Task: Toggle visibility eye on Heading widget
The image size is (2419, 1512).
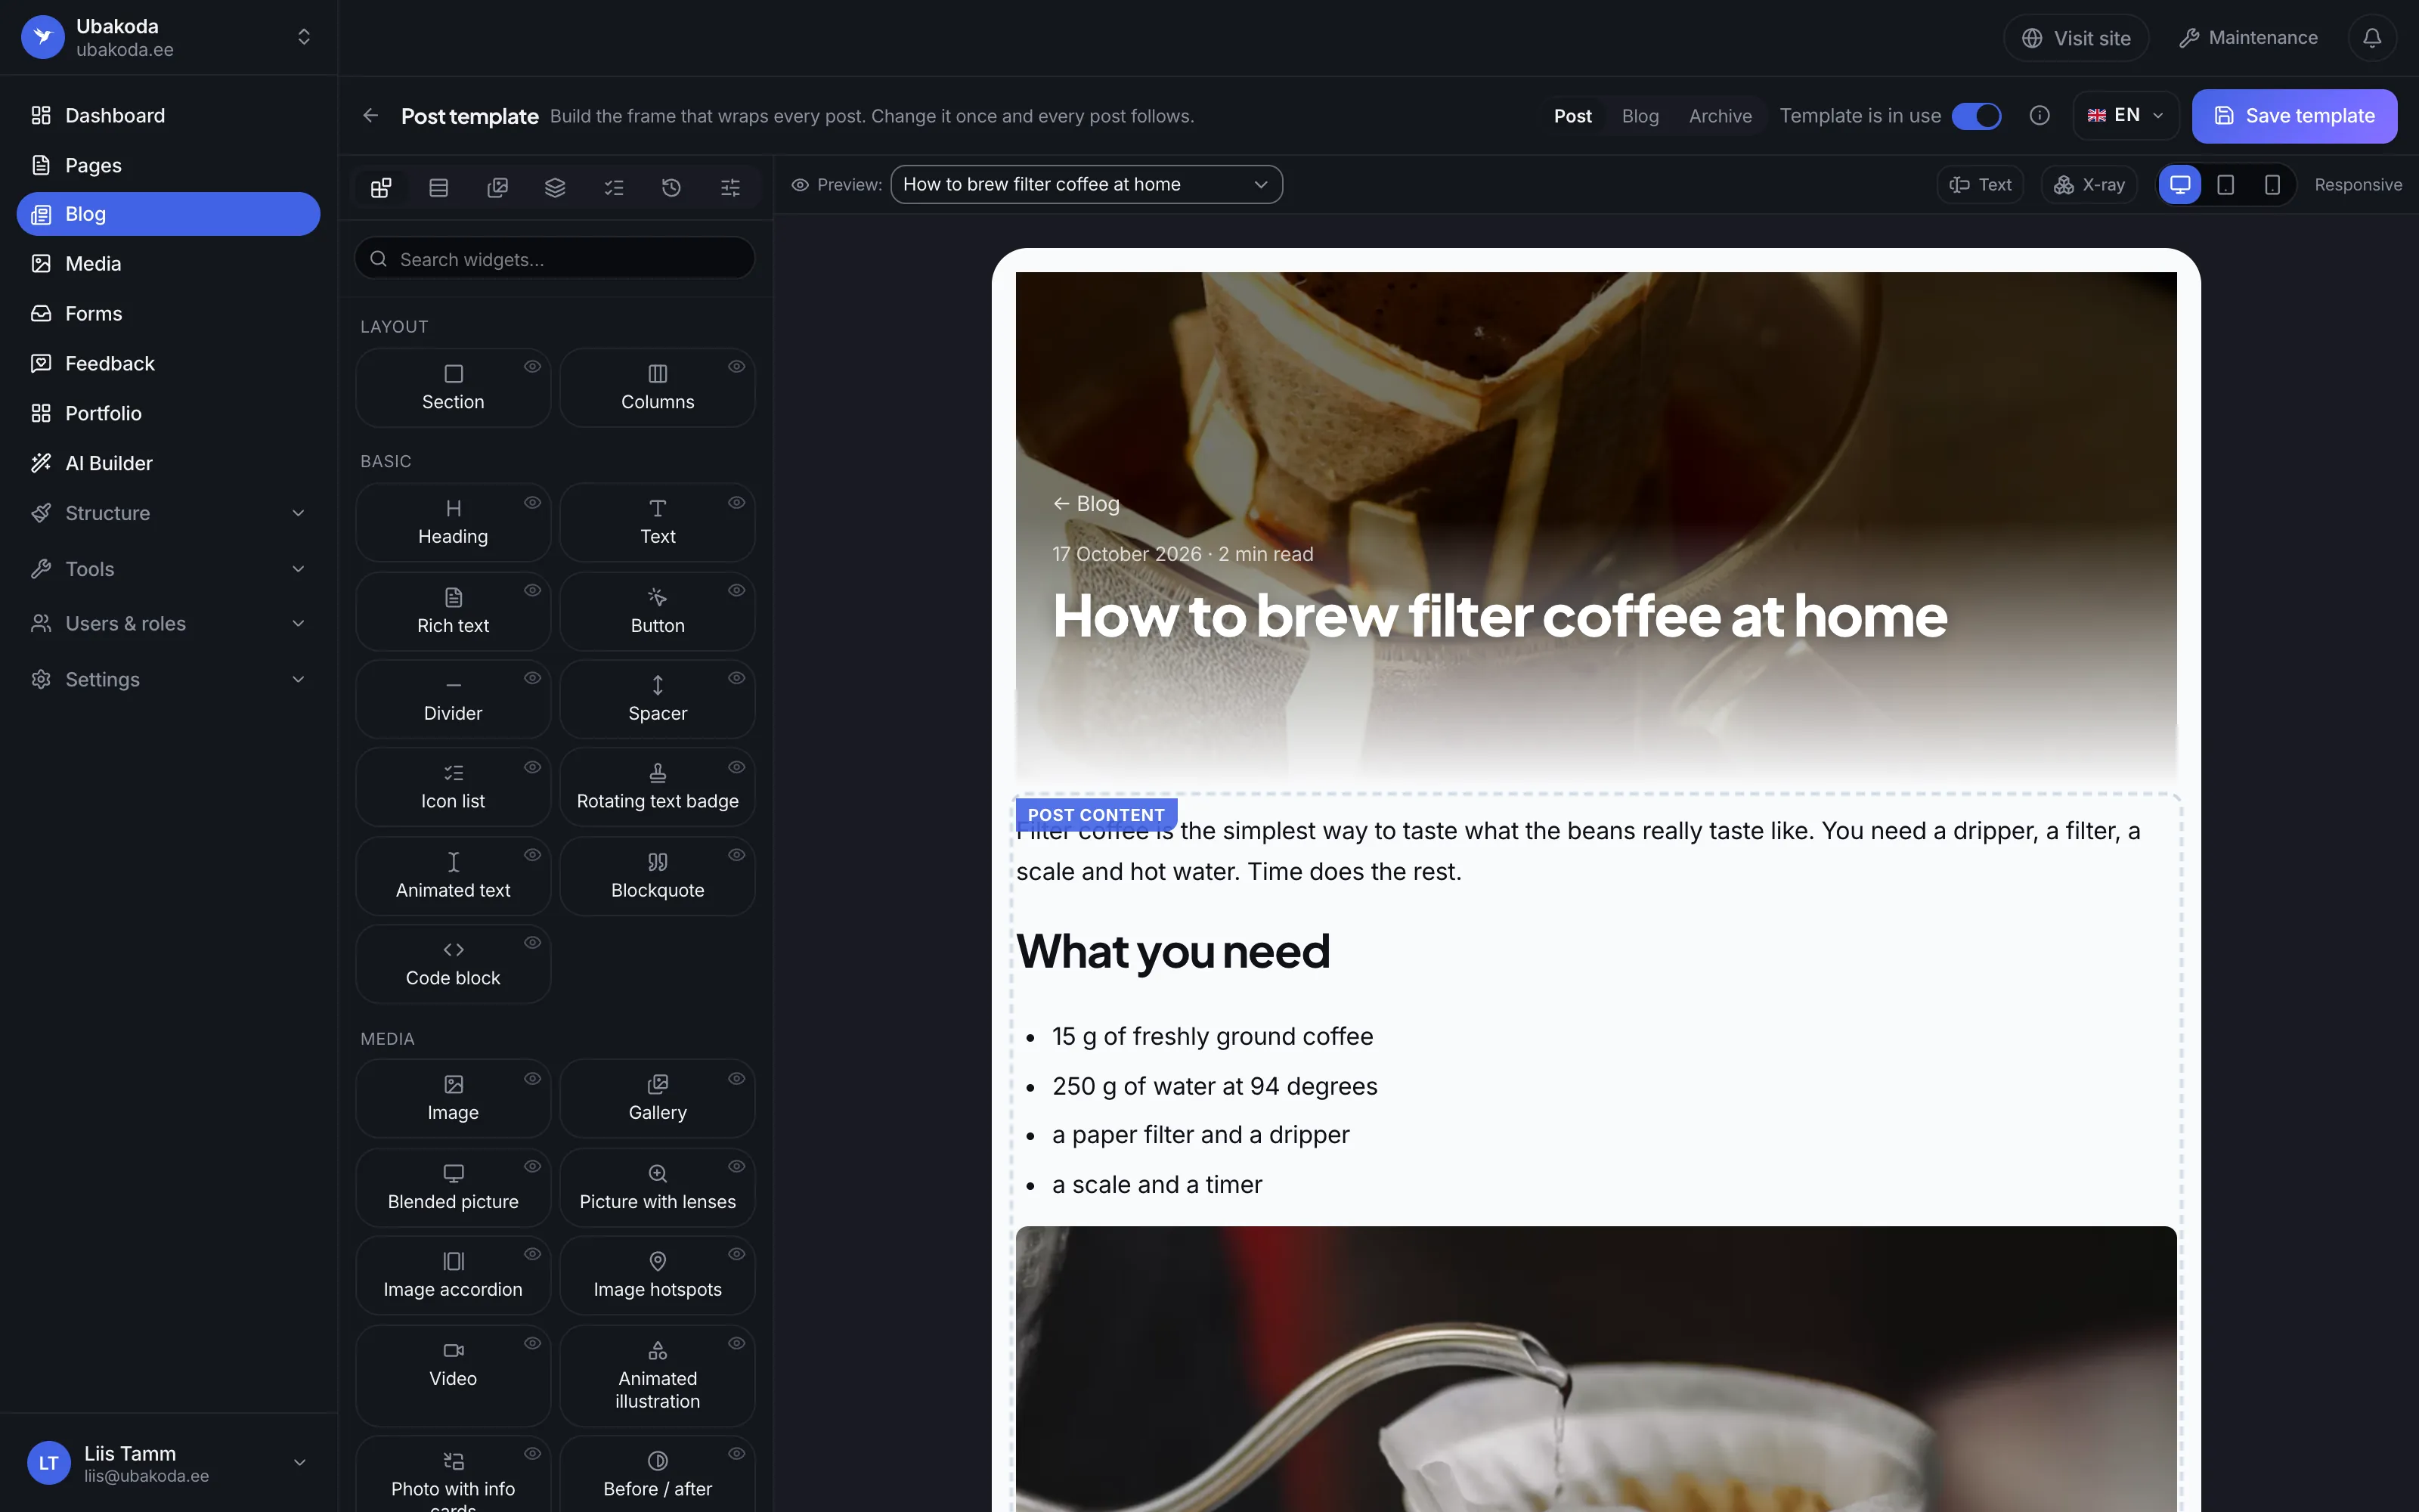Action: point(533,503)
